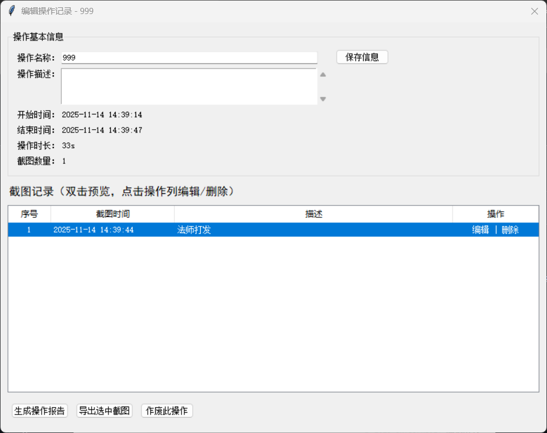Click the 编辑 link in row 1
The image size is (547, 433).
click(480, 230)
